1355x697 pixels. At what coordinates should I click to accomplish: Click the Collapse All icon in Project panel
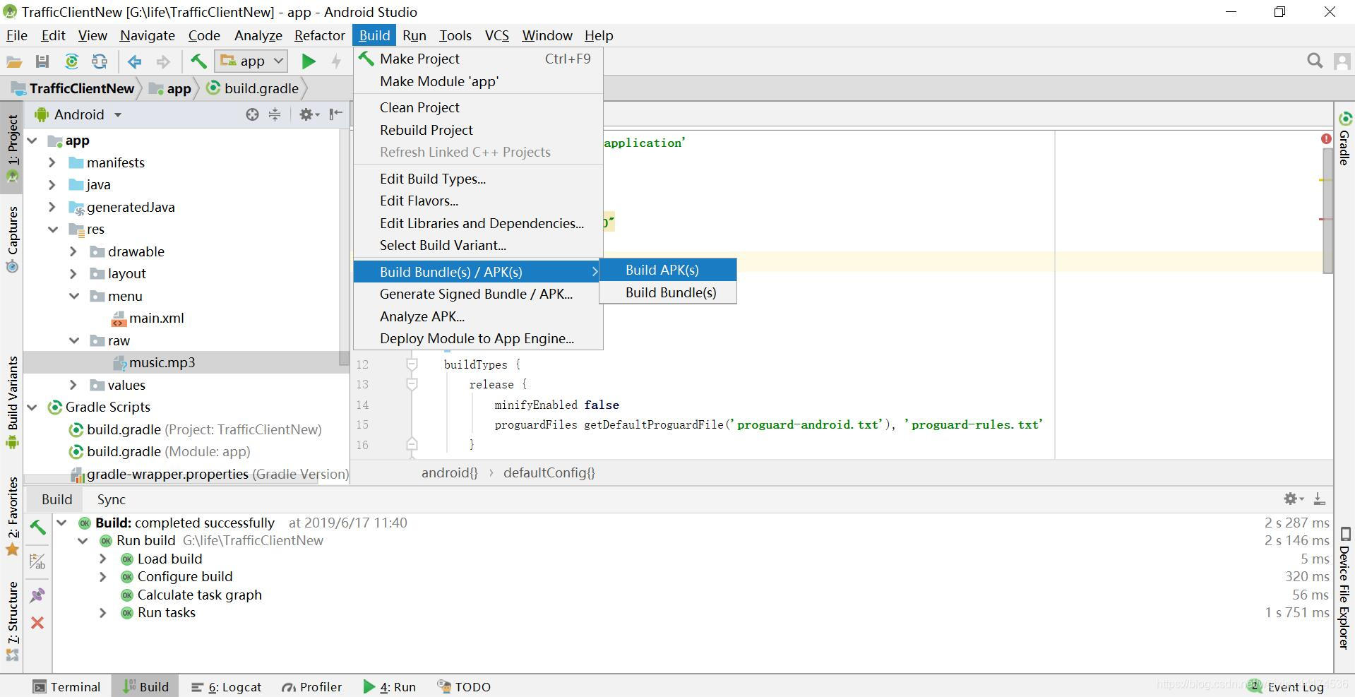(x=275, y=114)
